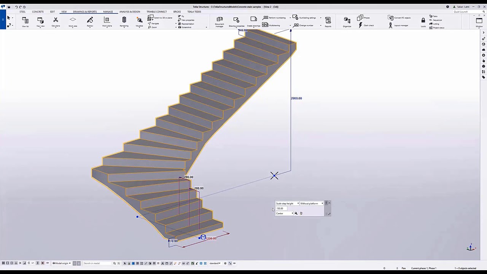487x274 pixels.
Task: Click the wrench icon in contextual toolbar
Action: point(296,213)
